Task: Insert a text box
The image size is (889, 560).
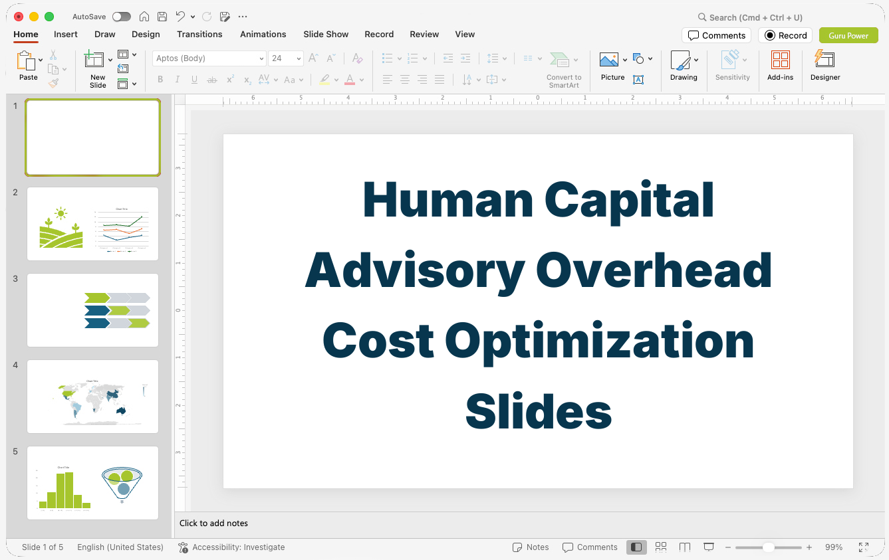Action: (638, 80)
